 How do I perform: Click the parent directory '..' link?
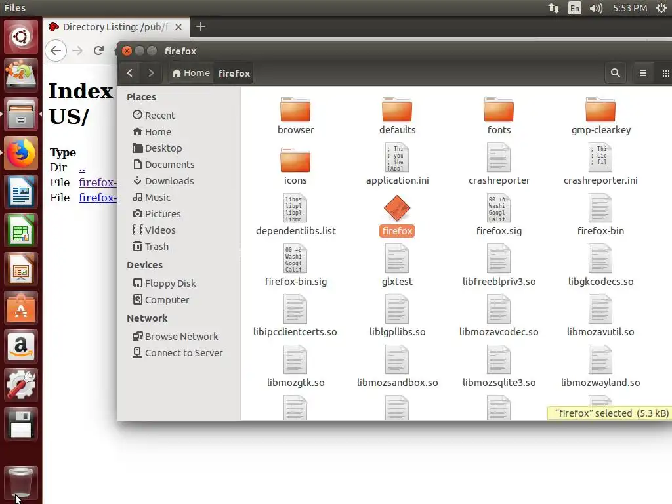pos(82,167)
